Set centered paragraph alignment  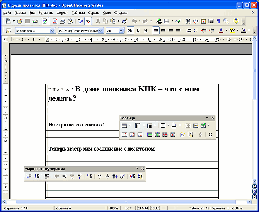[x=163, y=31]
